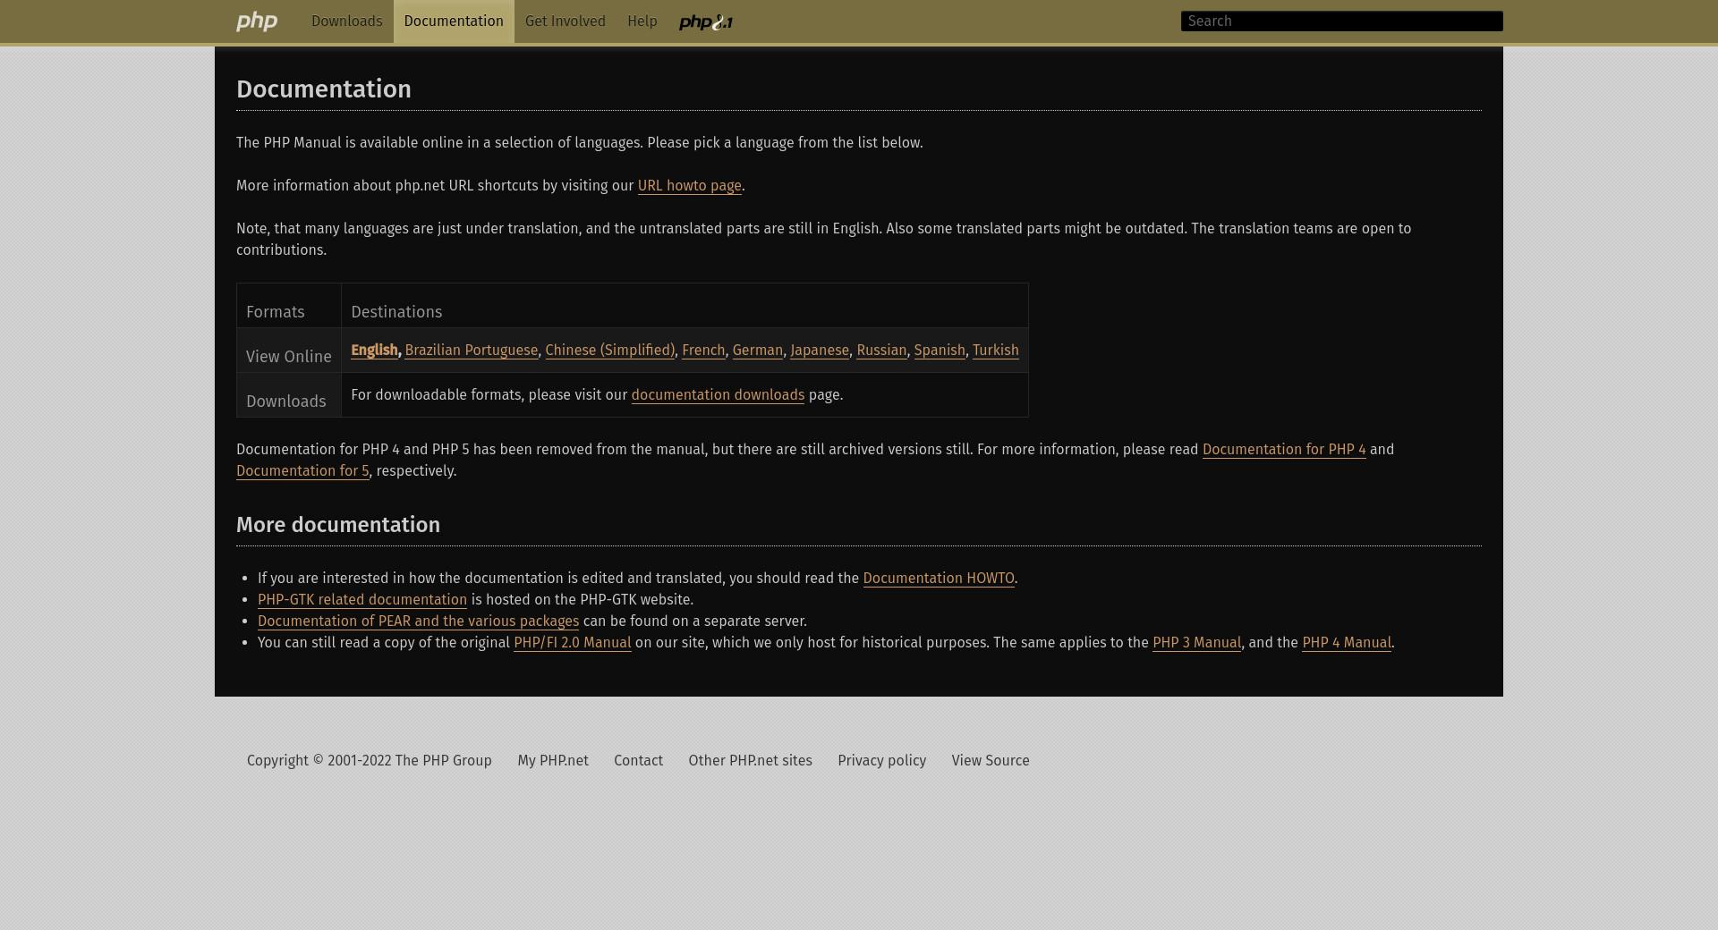Open Documentation for 5 link

coord(302,471)
